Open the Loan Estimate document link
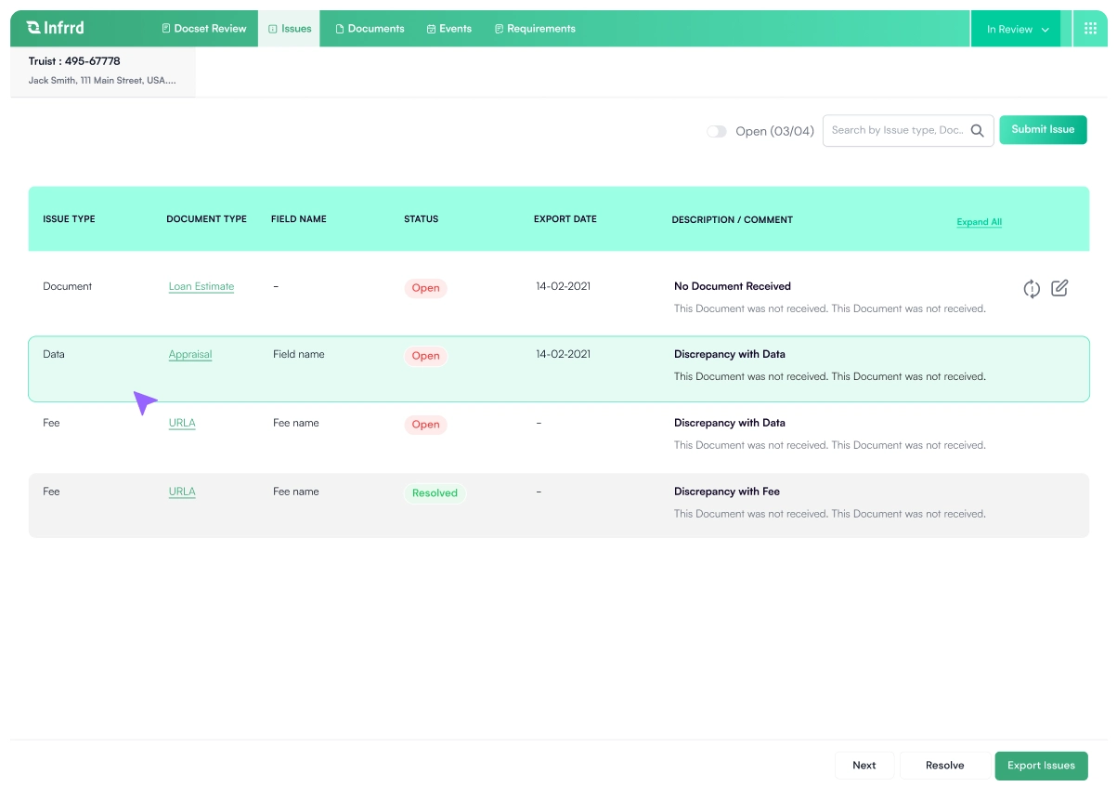Screen dimensions: 1117x800 point(201,286)
